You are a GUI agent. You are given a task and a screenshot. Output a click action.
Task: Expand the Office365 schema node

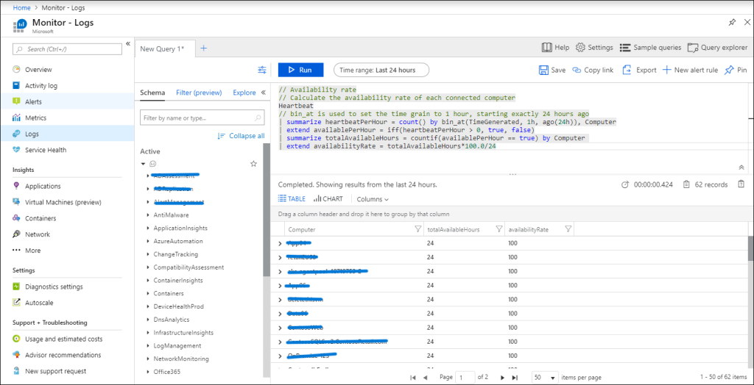click(x=148, y=372)
